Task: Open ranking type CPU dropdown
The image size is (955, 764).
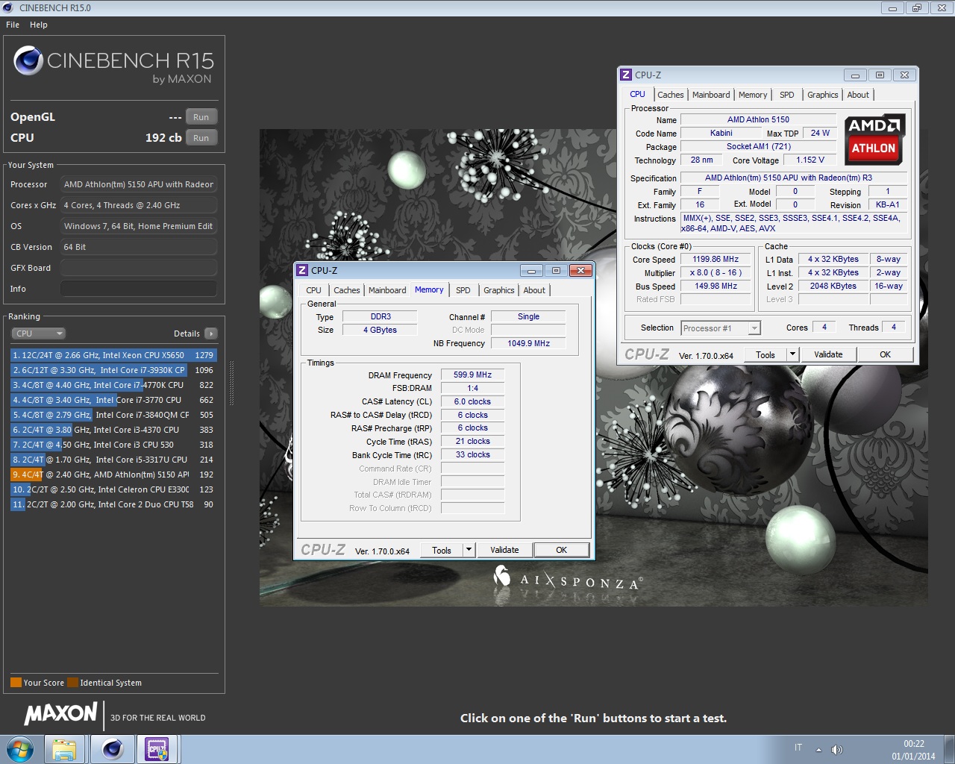Action: pos(38,334)
